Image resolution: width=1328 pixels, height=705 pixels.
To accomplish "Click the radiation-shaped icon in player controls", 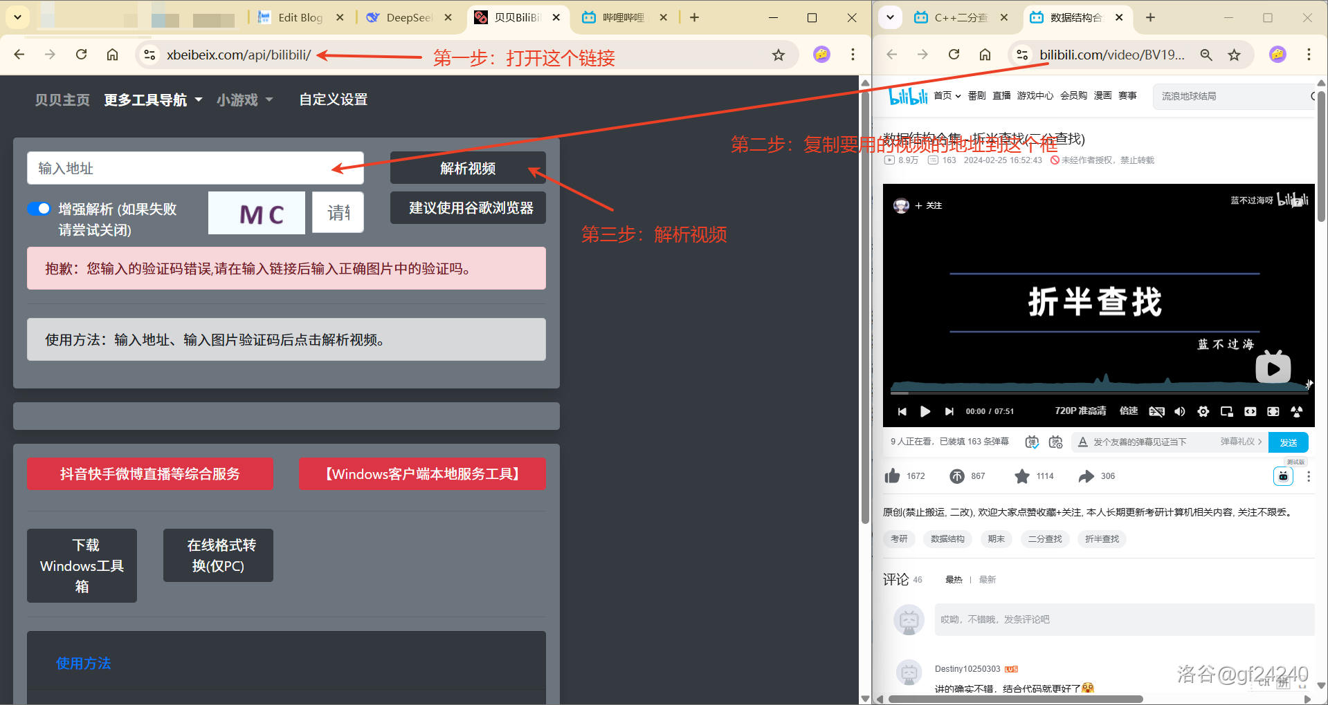I will 1297,411.
